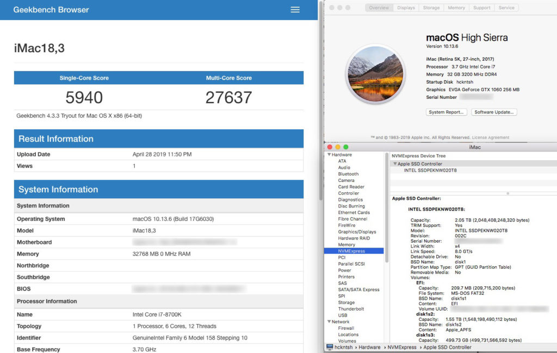557x353 pixels.
Task: Select Hardware RAID in the sidebar
Action: tap(354, 238)
